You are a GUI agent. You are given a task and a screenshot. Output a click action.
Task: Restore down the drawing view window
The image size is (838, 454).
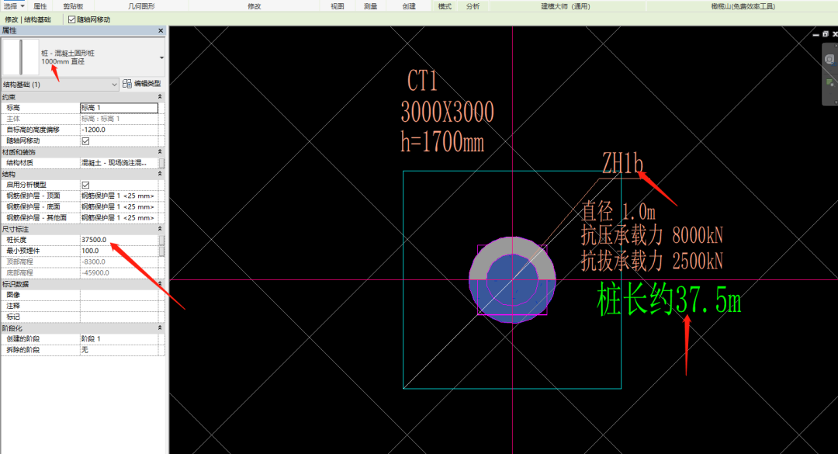pos(825,33)
